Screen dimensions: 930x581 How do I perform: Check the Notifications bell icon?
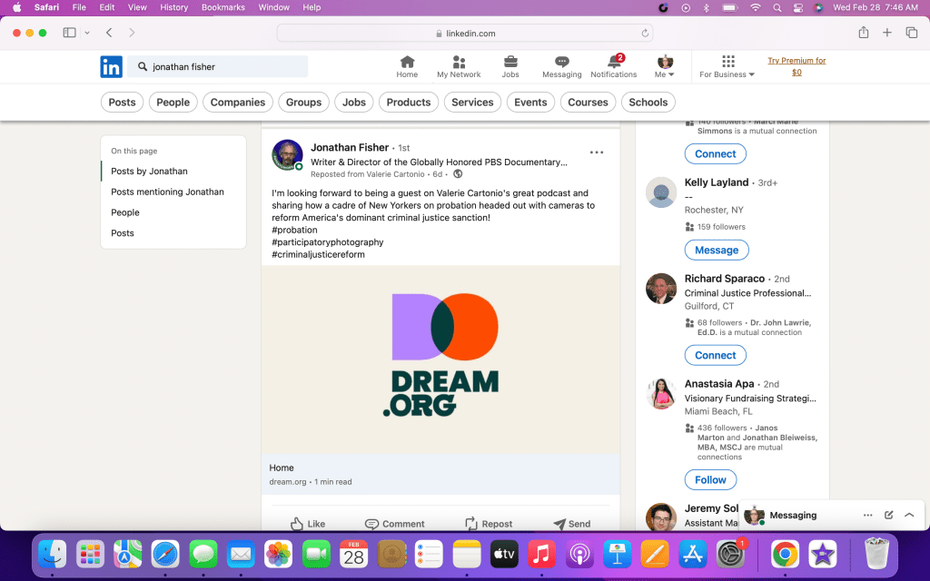pyautogui.click(x=613, y=62)
